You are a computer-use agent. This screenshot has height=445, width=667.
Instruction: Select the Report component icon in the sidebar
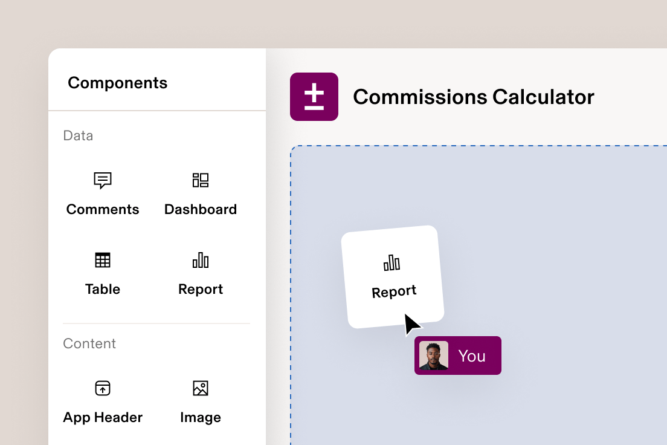click(x=201, y=260)
